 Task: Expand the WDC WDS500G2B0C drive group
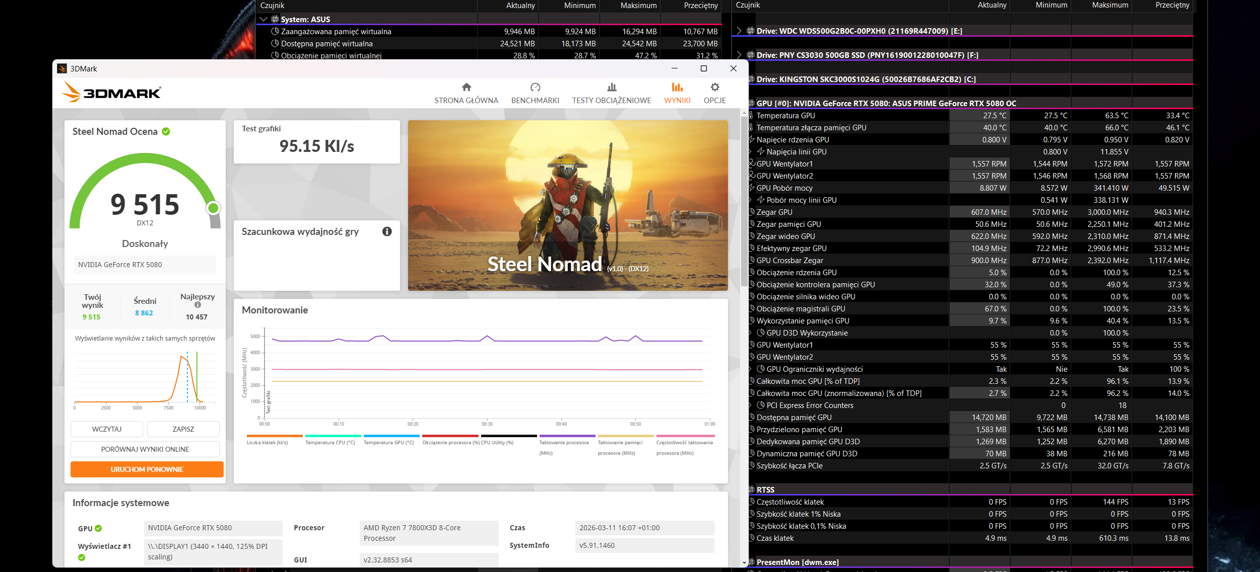(739, 31)
